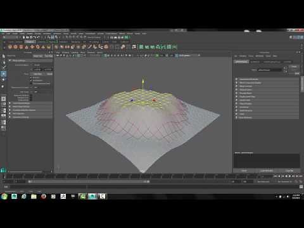This screenshot has height=228, width=304.
Task: Open the File menu in the main menu bar
Action: click(x=3, y=34)
